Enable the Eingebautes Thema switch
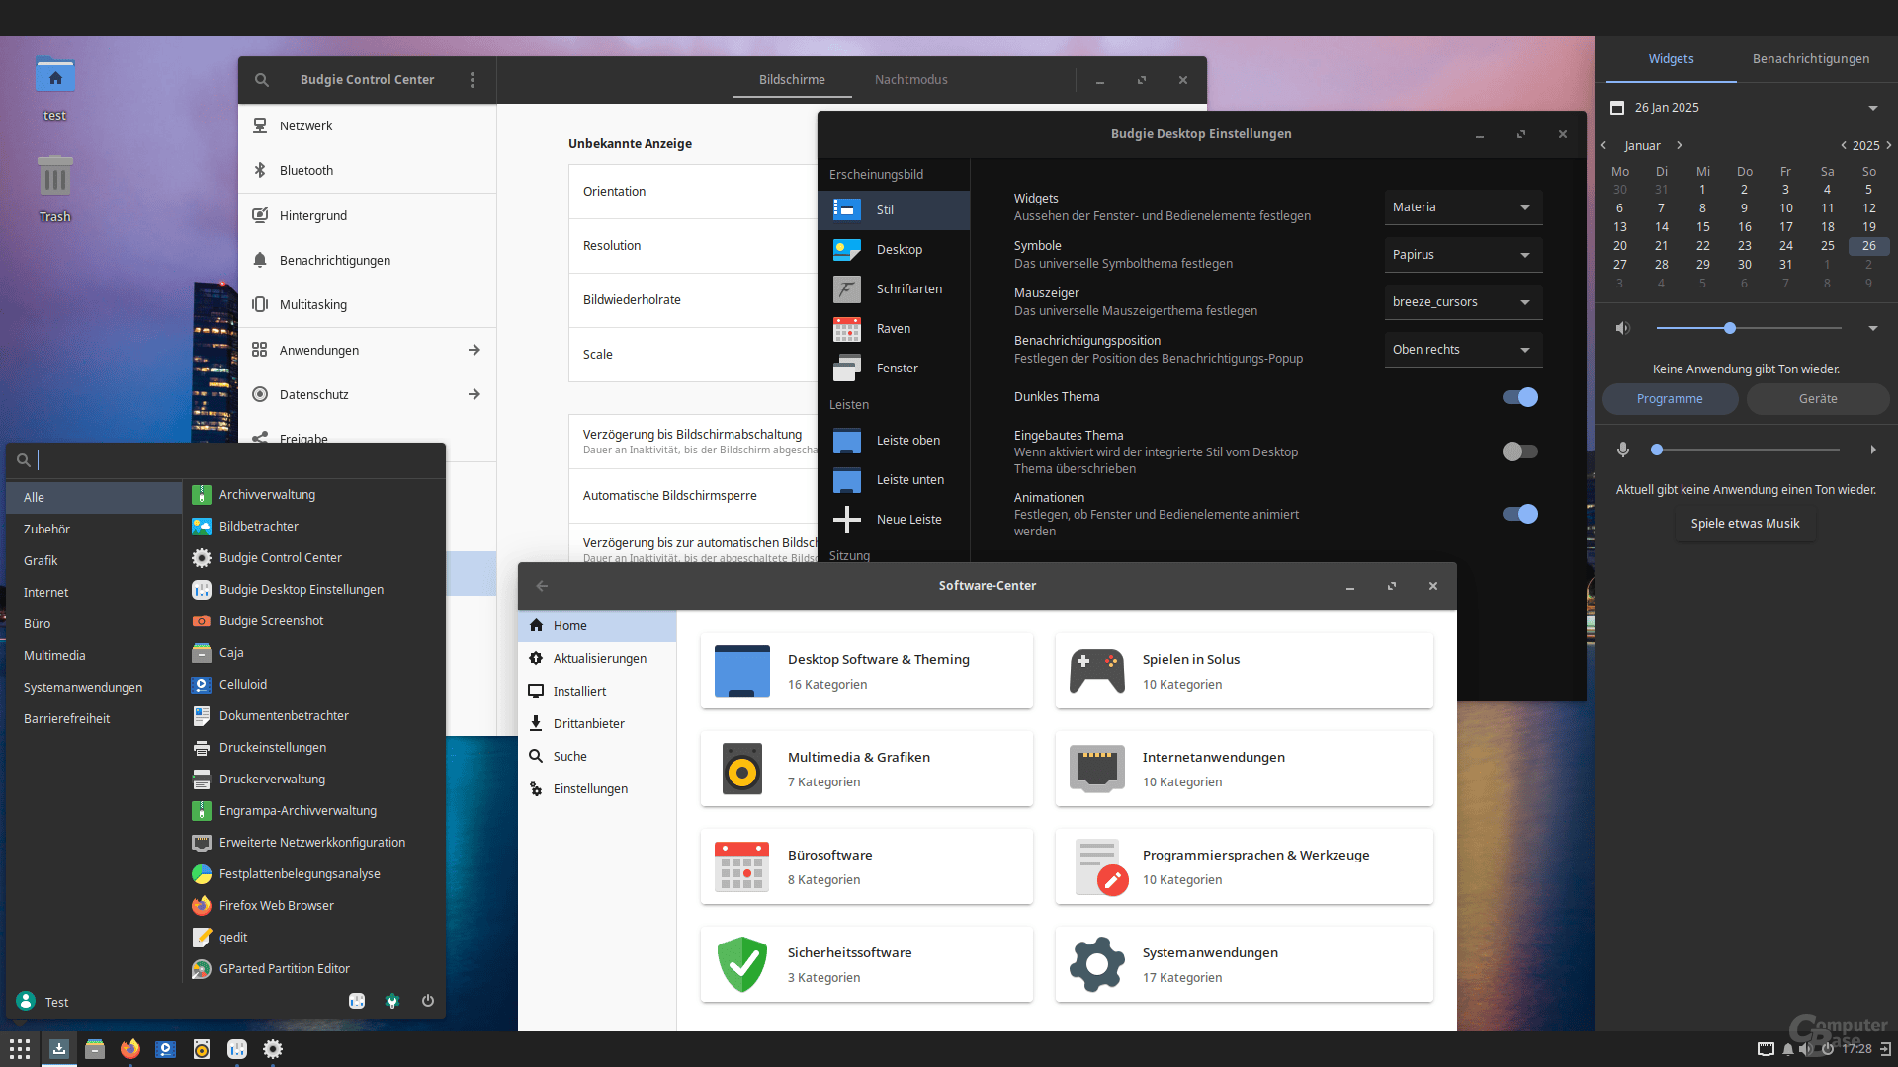The image size is (1898, 1067). (1520, 451)
